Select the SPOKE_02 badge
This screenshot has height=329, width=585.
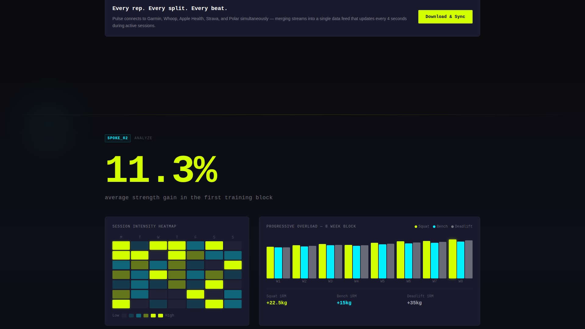click(118, 138)
